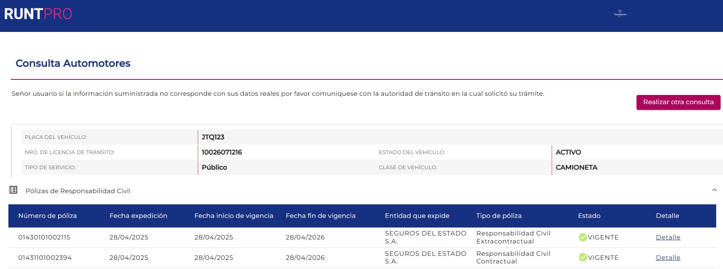Click the Pólizas de Responsabilidad Civil section title
Image resolution: width=723 pixels, height=269 pixels.
click(x=78, y=191)
